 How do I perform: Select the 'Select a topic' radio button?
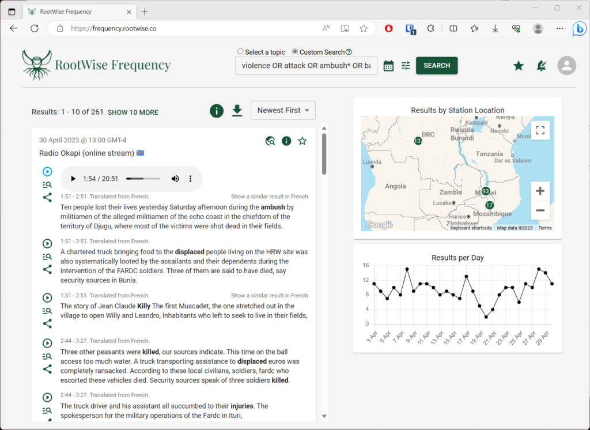(x=240, y=51)
